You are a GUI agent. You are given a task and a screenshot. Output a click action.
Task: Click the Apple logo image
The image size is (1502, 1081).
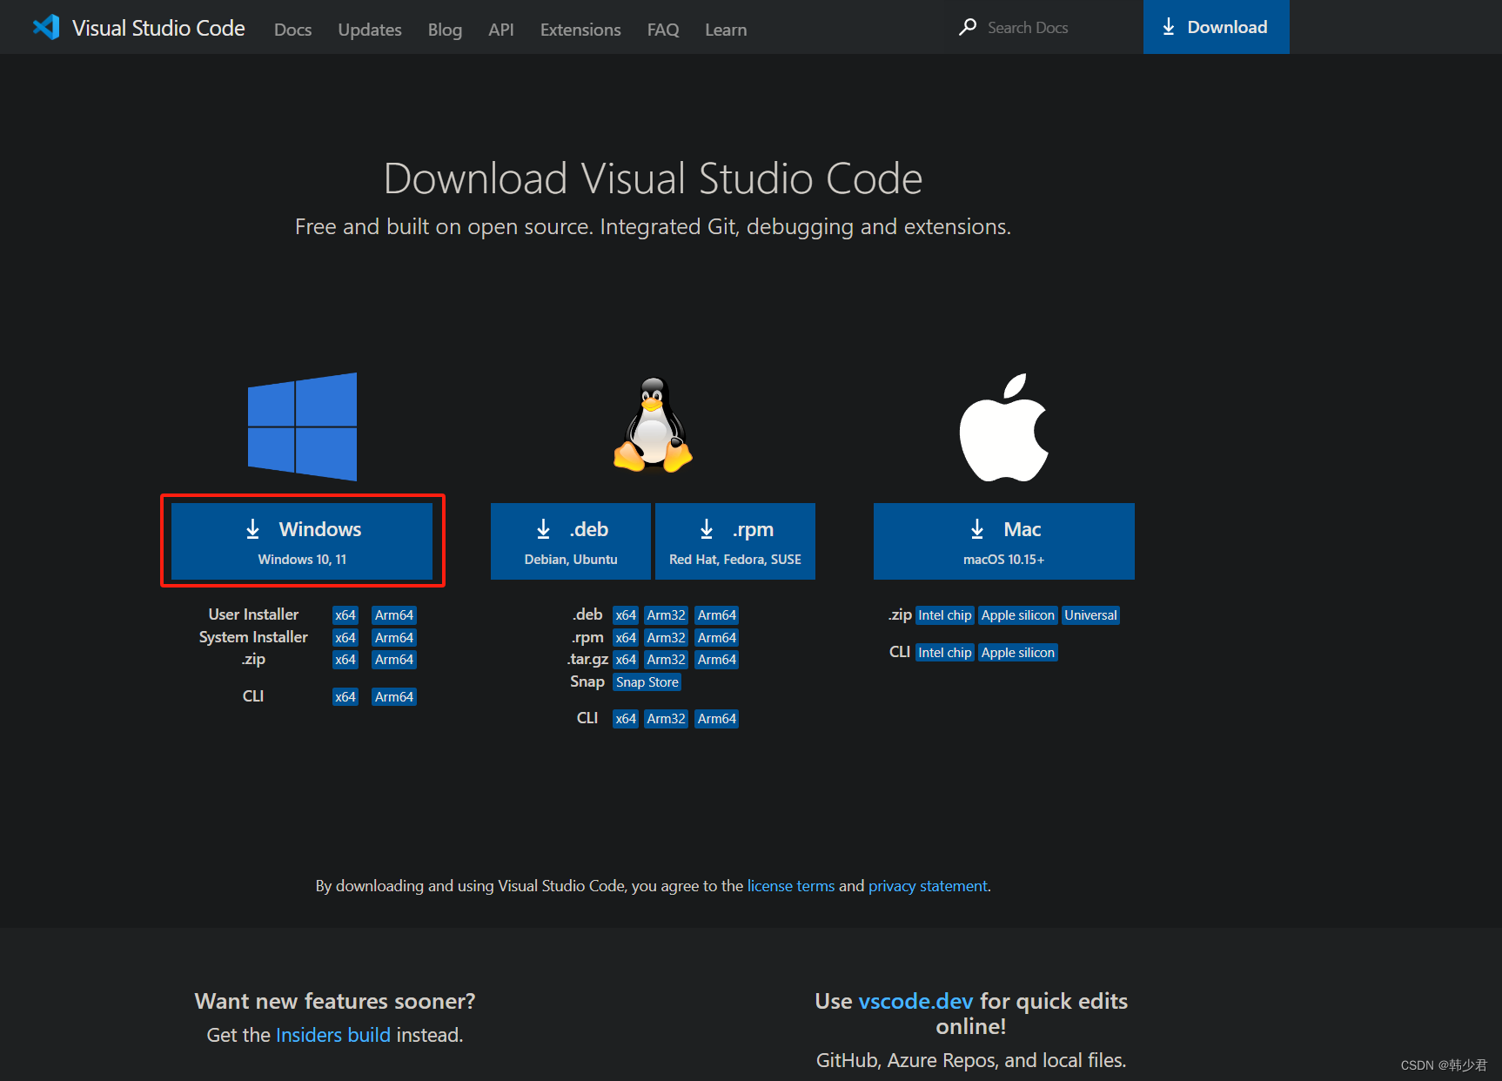1004,427
